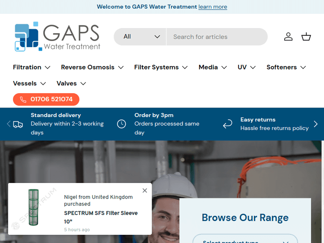Expand the Valves menu

point(71,83)
